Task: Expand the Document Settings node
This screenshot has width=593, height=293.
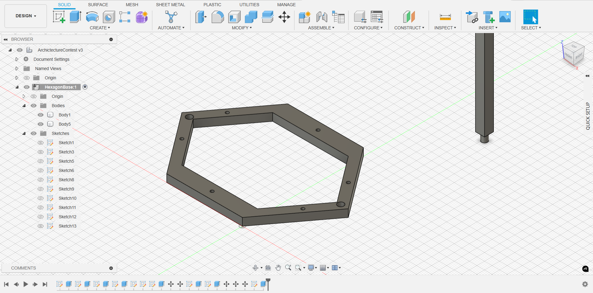Action: (17, 59)
